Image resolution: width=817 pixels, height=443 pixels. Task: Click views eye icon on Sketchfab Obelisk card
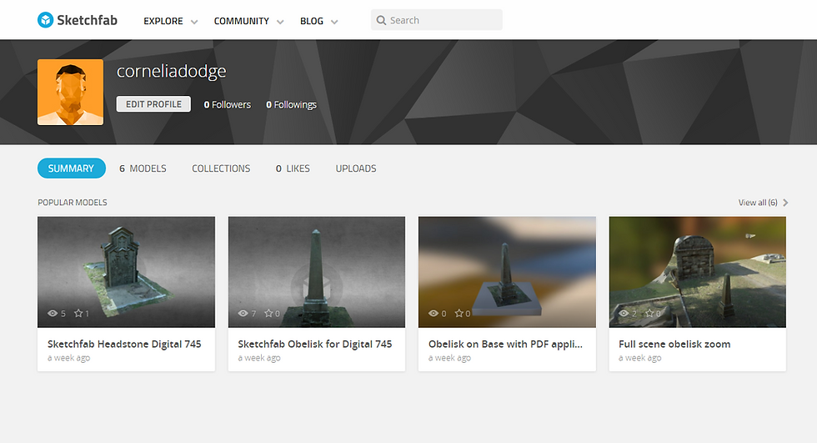point(243,313)
